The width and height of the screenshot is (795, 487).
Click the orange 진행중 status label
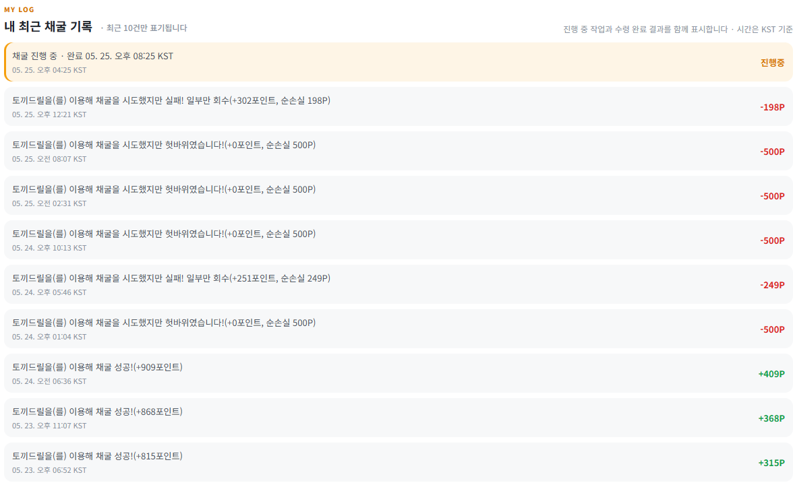point(772,63)
